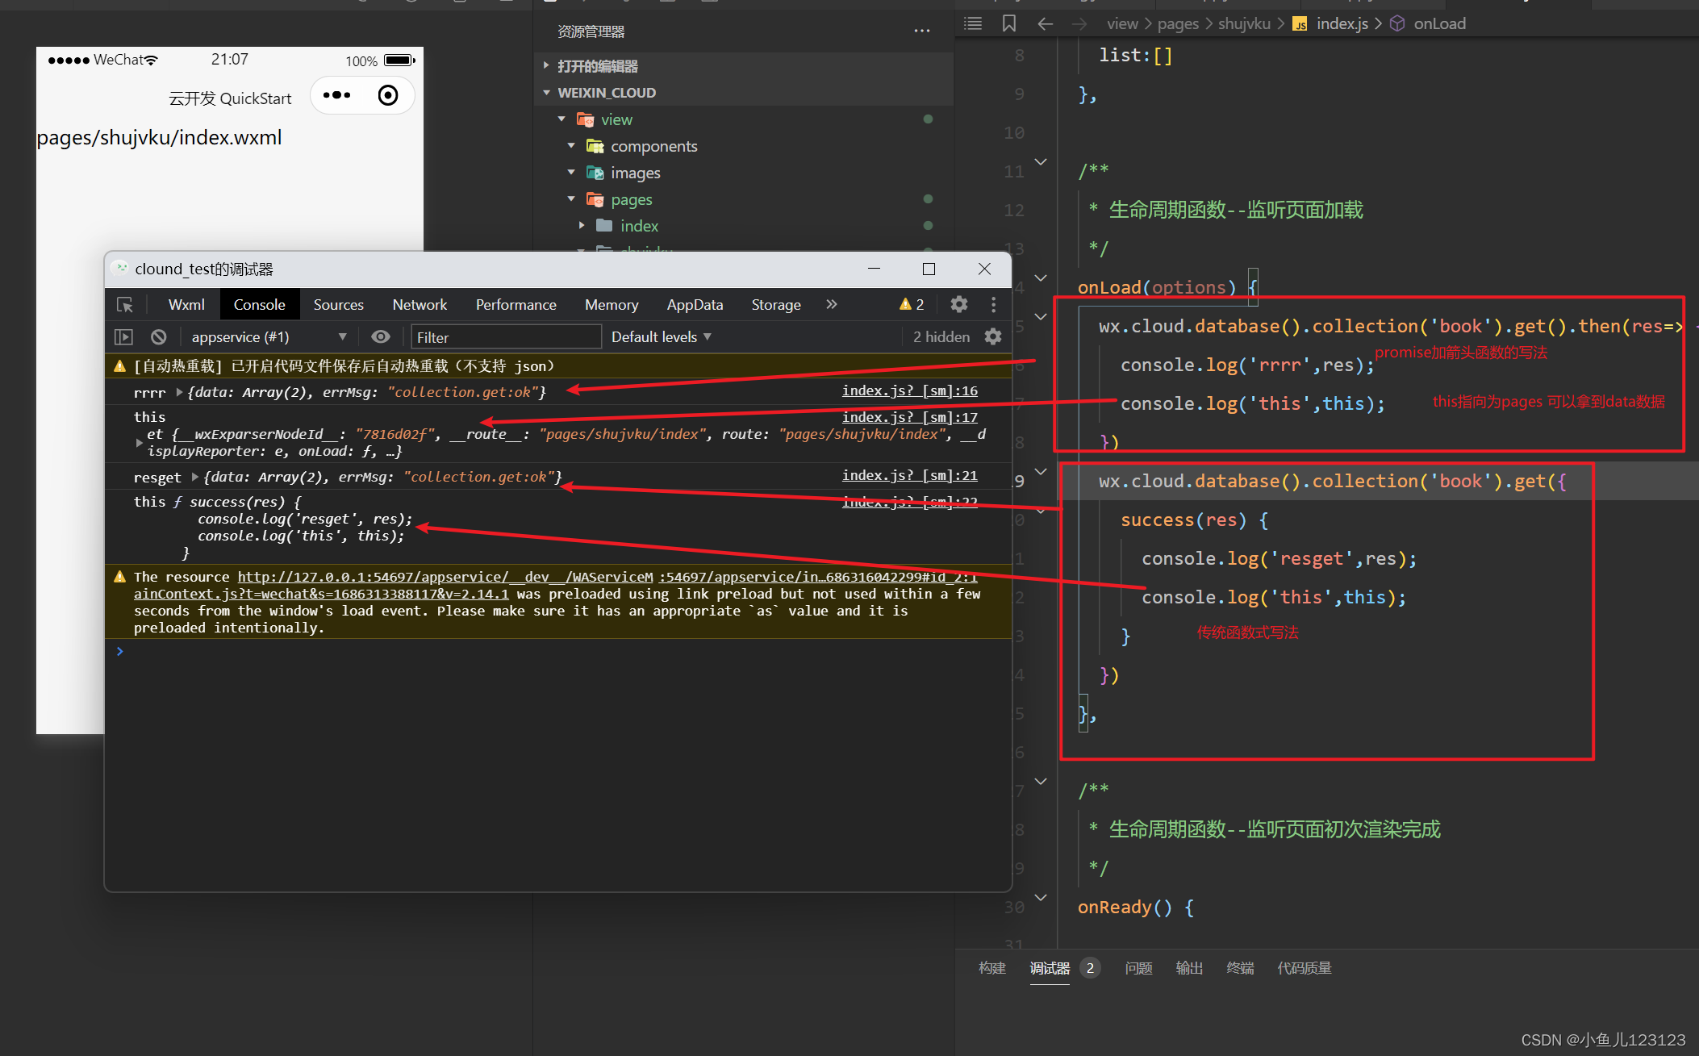Collapse the onLoad function fold arrow
Screen dimensions: 1699x1056
(1041, 278)
